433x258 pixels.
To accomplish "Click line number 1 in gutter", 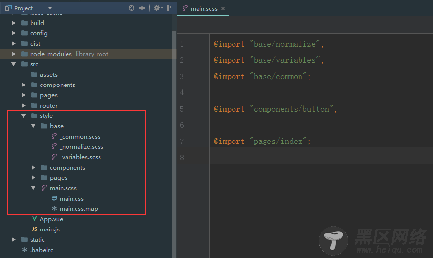I will (182, 44).
